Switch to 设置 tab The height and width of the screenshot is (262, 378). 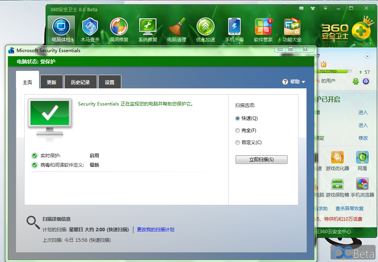point(110,82)
